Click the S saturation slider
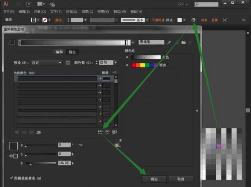 (x=40, y=154)
